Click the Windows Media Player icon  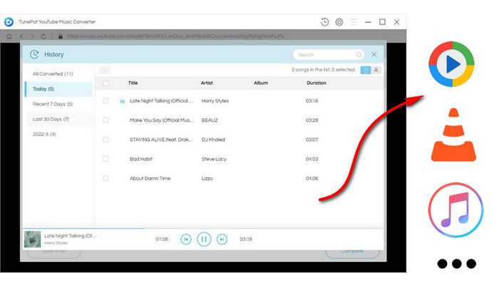(x=451, y=64)
